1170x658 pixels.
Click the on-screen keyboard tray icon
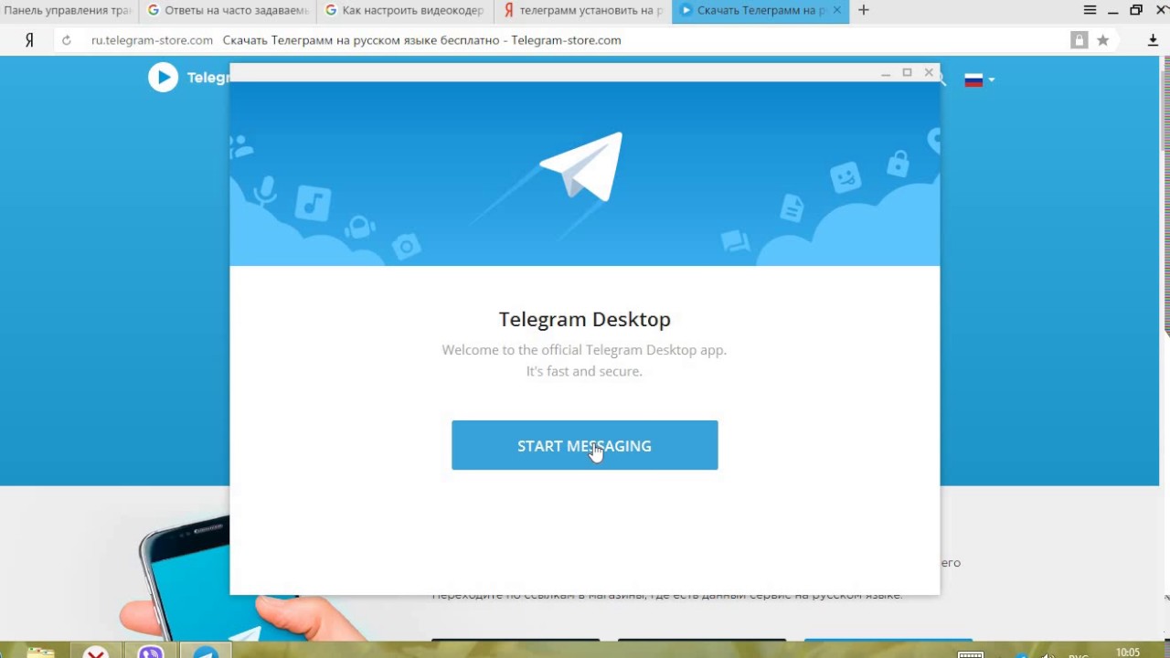[x=971, y=654]
